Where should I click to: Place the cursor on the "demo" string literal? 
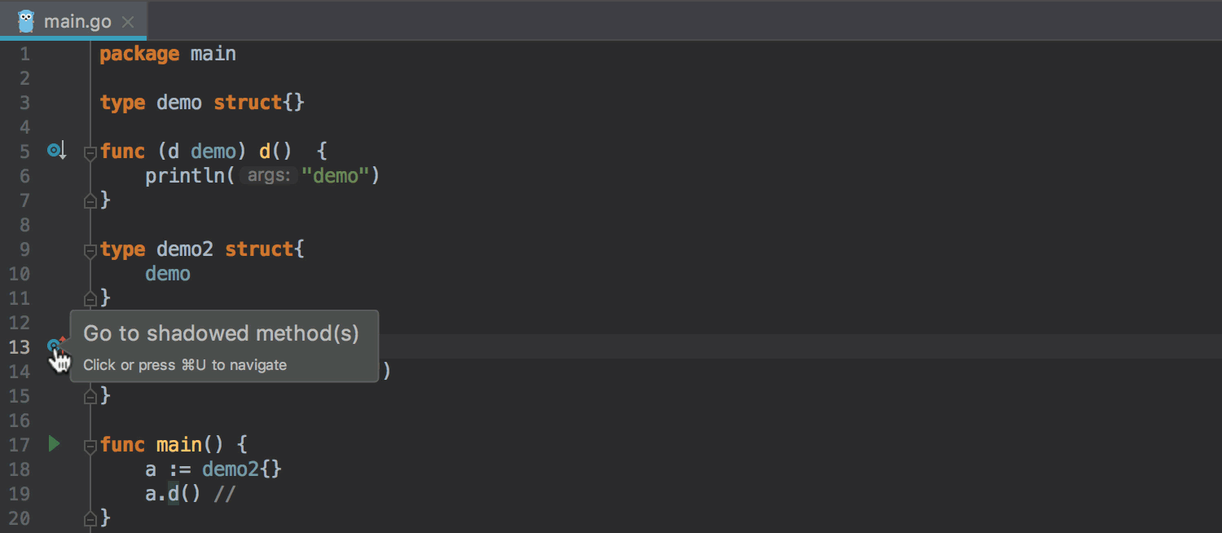[336, 176]
